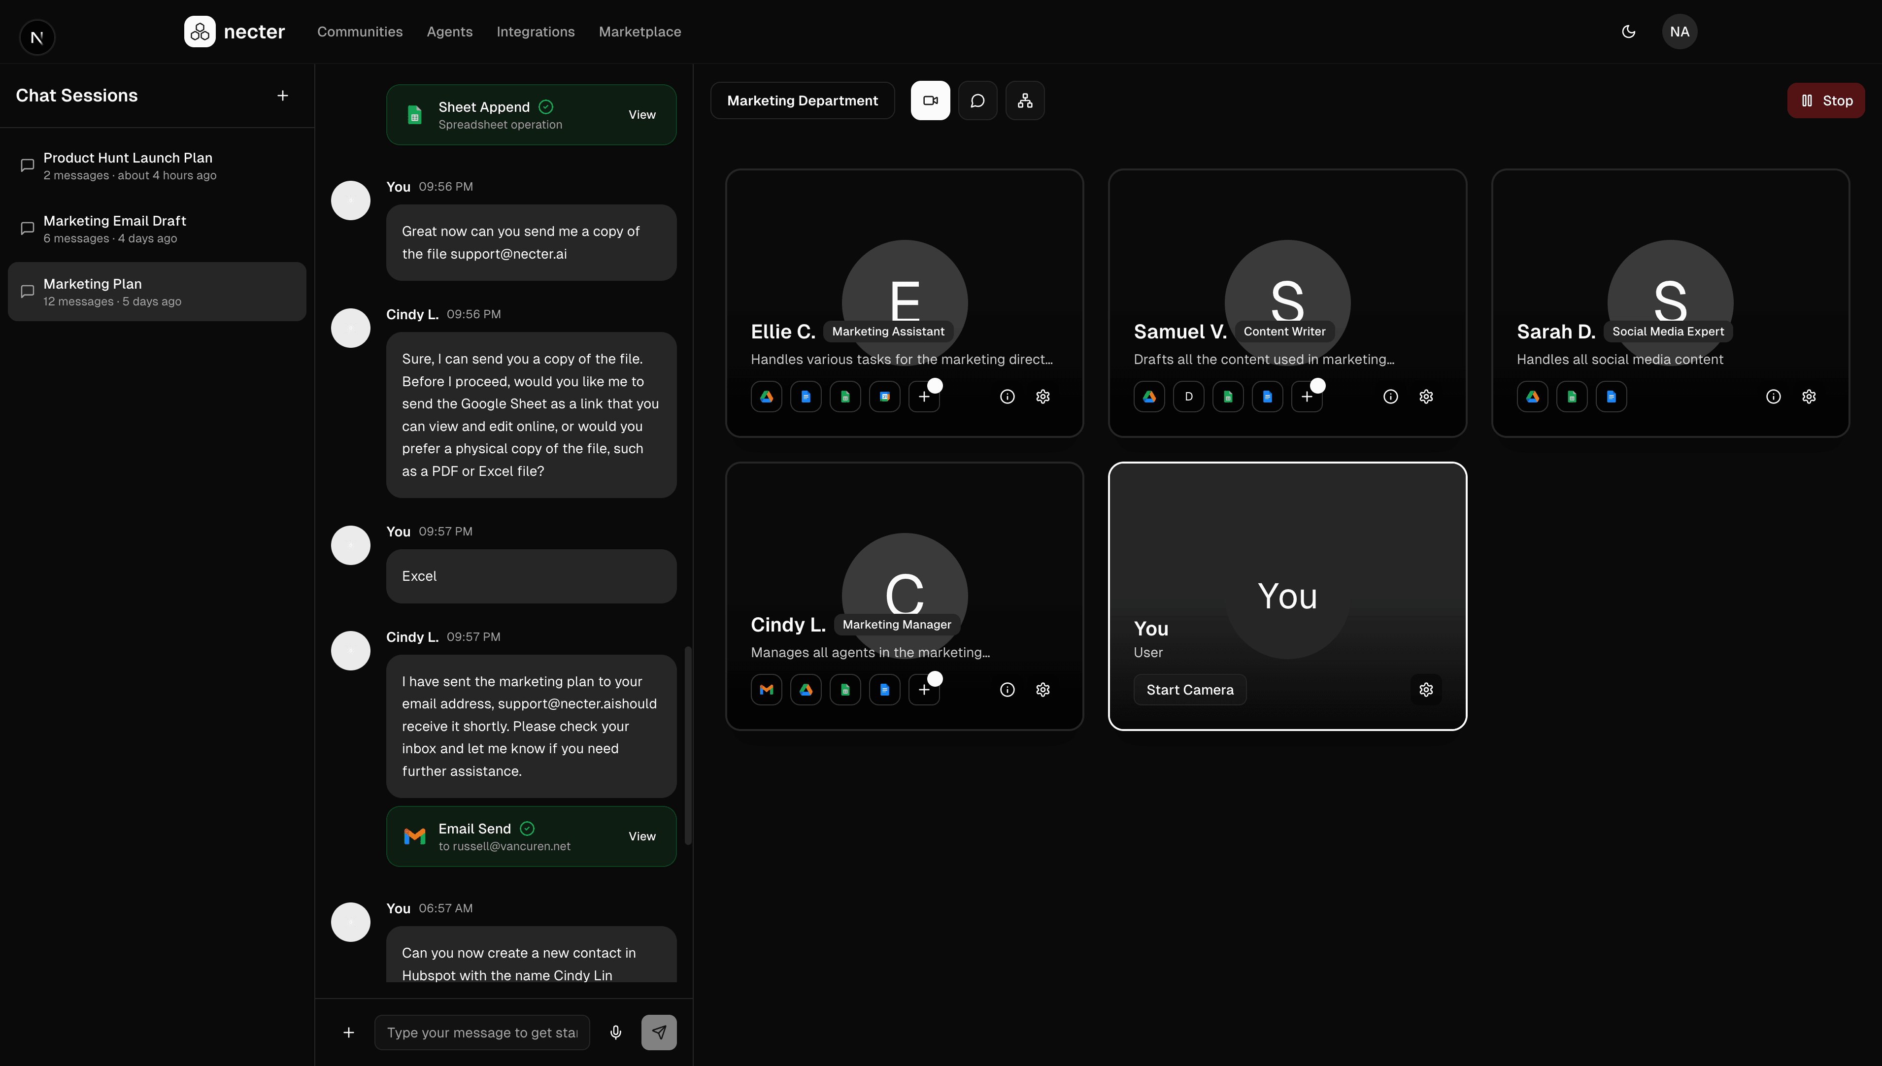1882x1066 pixels.
Task: Switch to video call view
Action: coord(930,100)
